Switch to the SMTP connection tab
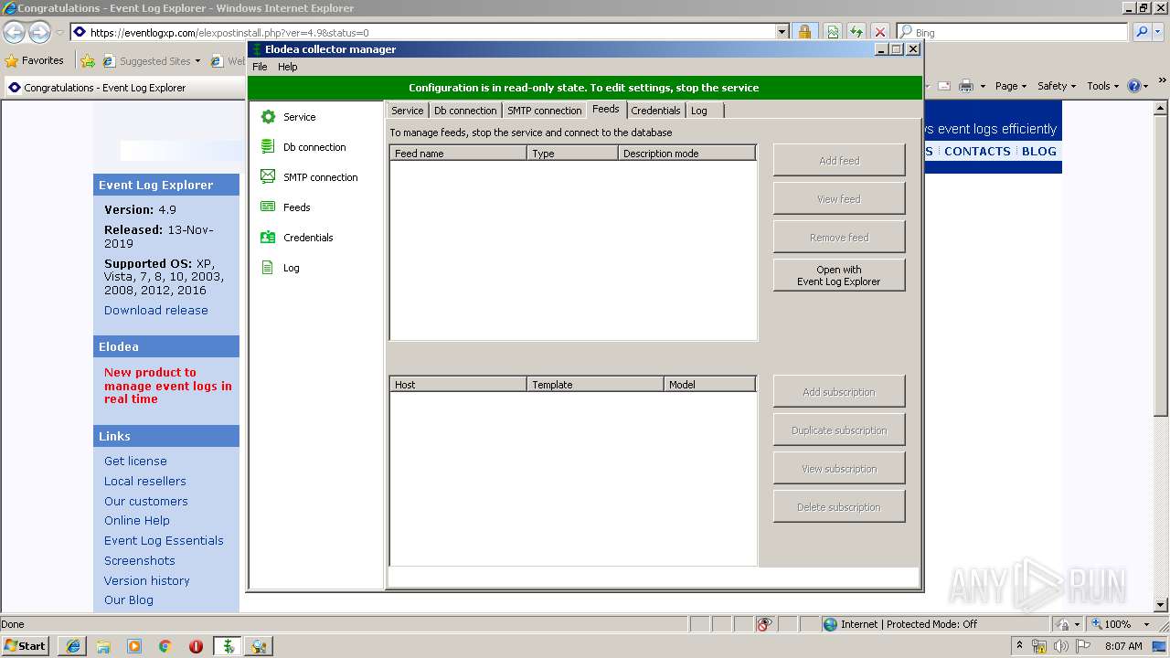 (x=544, y=111)
